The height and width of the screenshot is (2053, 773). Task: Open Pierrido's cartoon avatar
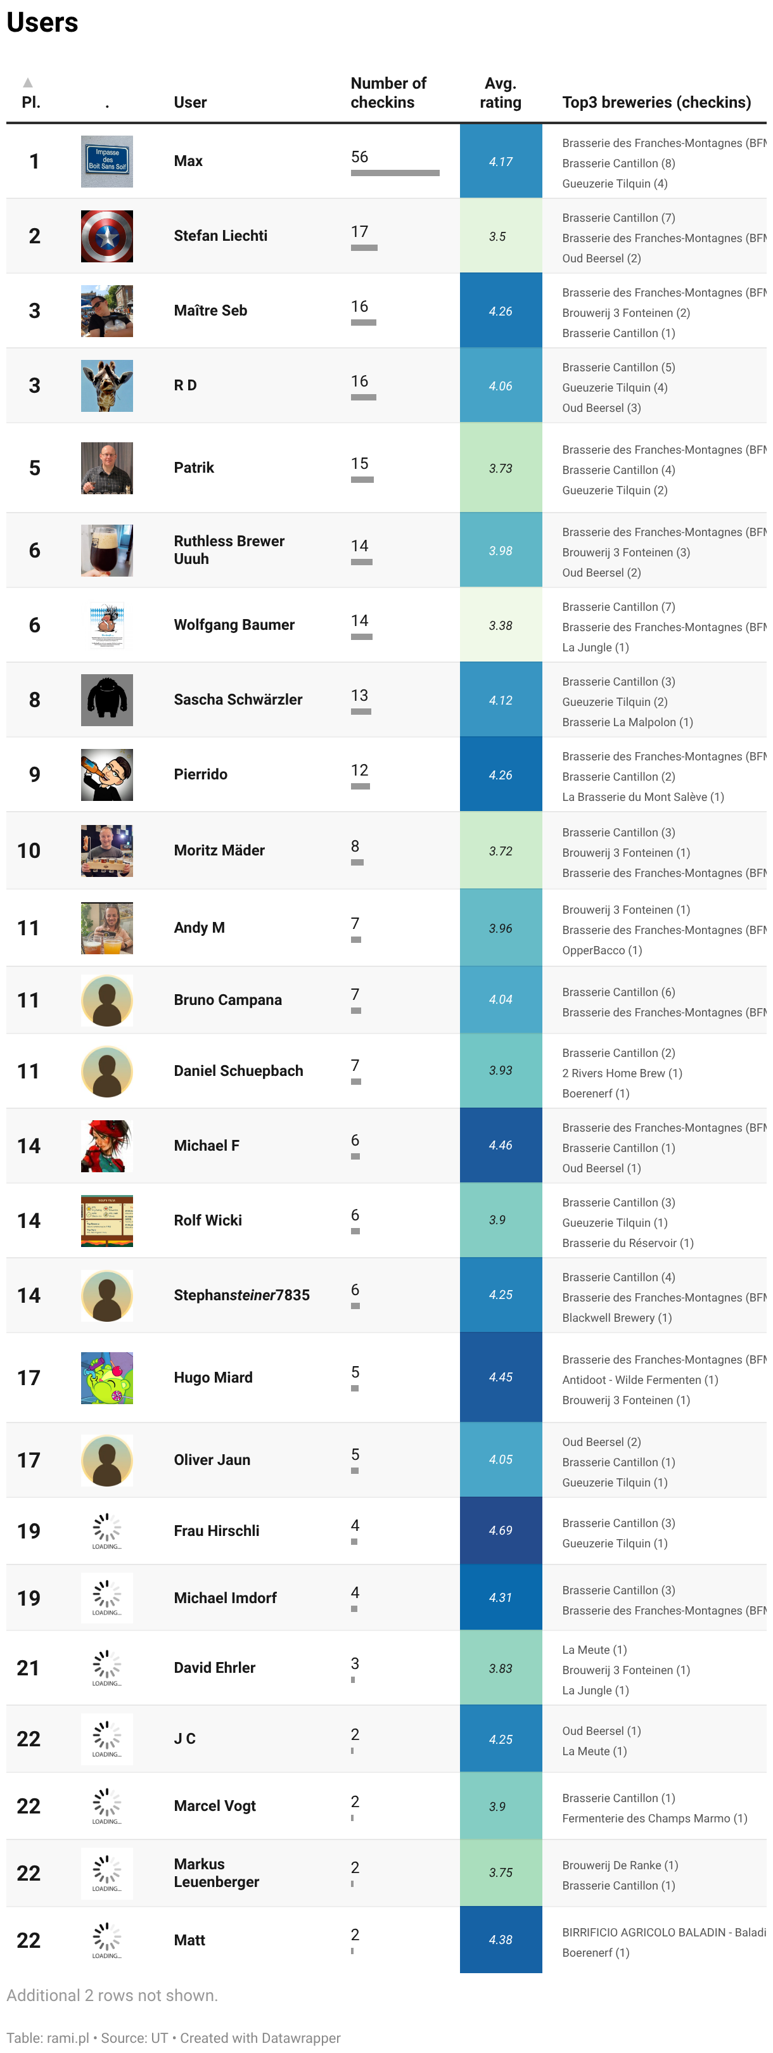(x=107, y=776)
